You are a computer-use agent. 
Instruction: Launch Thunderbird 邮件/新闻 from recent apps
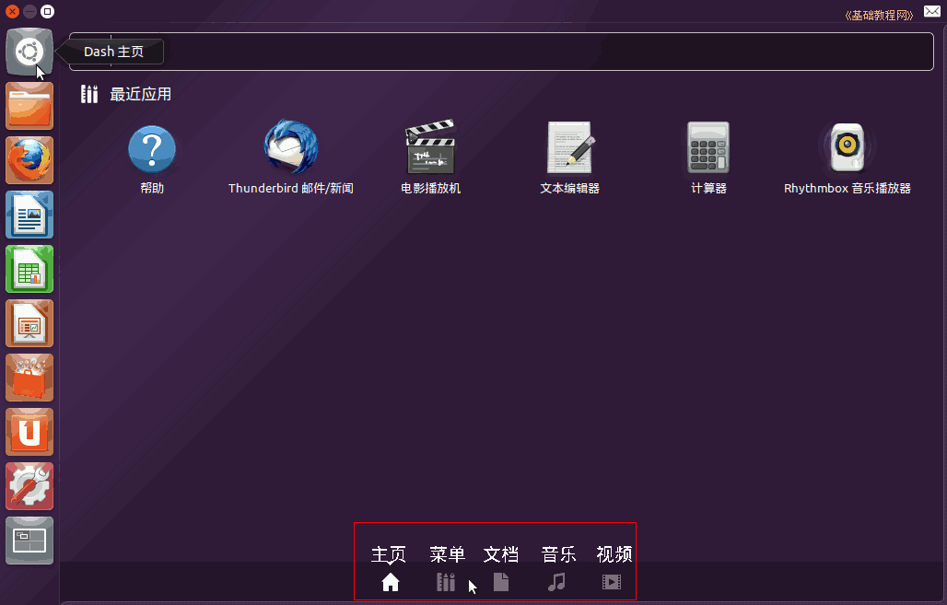[291, 147]
